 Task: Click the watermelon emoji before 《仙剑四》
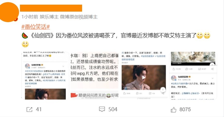(25, 36)
